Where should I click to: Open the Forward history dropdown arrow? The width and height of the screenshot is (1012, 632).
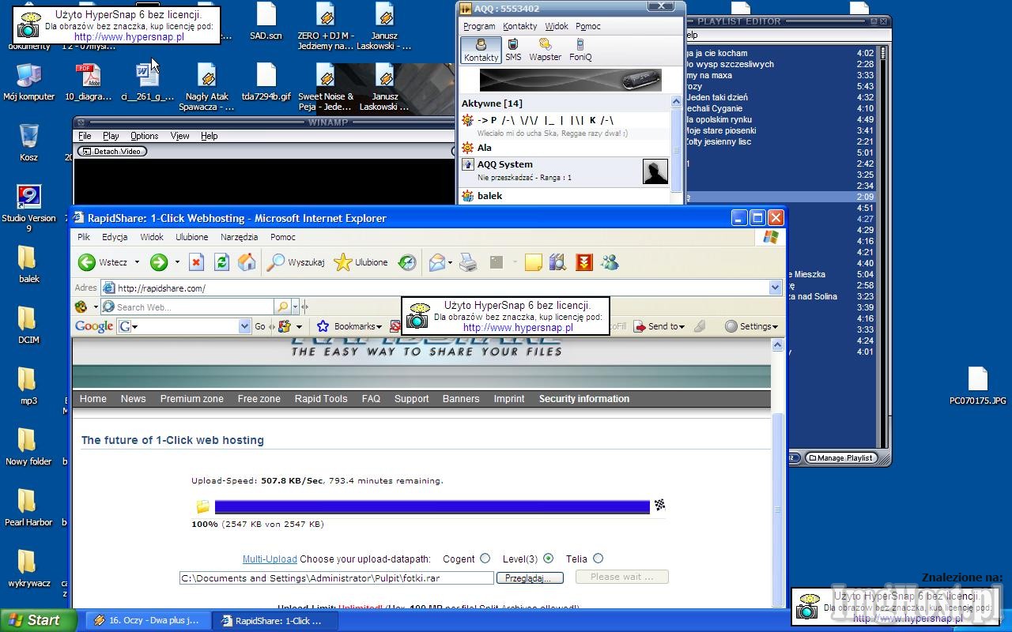pos(177,262)
